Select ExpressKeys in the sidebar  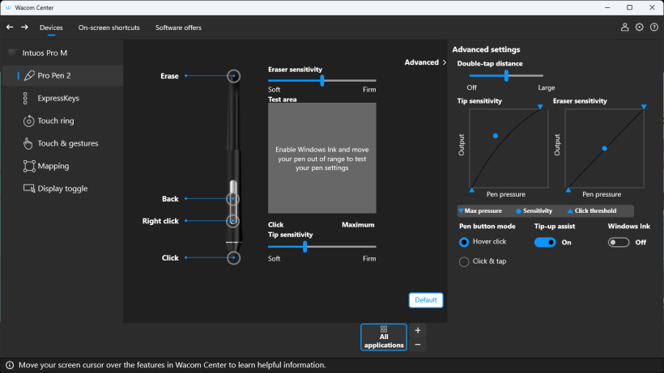coord(58,98)
